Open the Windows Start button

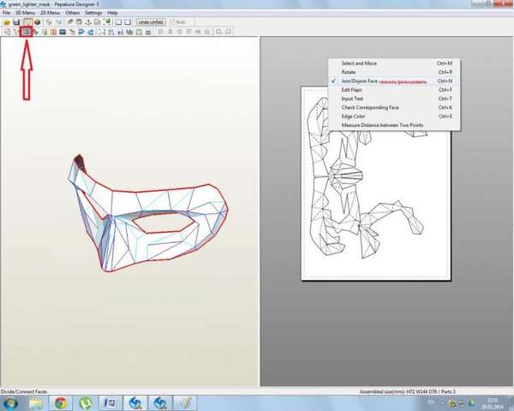(x=10, y=403)
